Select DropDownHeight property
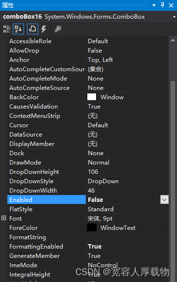This screenshot has height=282, width=177. (34, 172)
